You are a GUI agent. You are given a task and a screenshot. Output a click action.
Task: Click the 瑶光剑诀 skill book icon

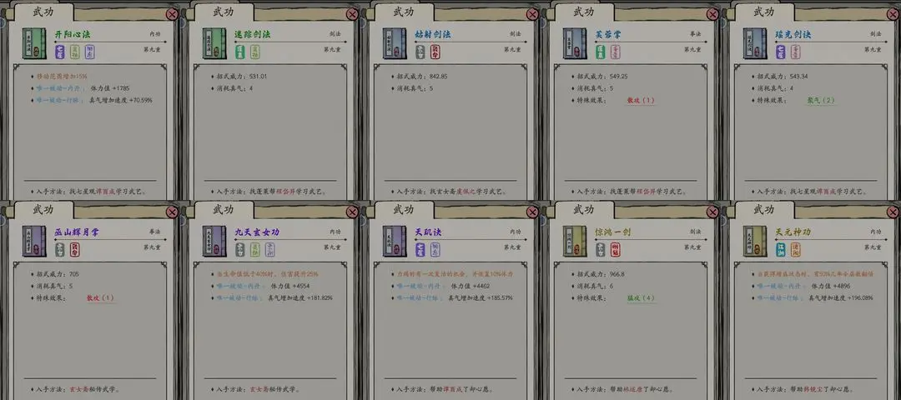point(754,43)
